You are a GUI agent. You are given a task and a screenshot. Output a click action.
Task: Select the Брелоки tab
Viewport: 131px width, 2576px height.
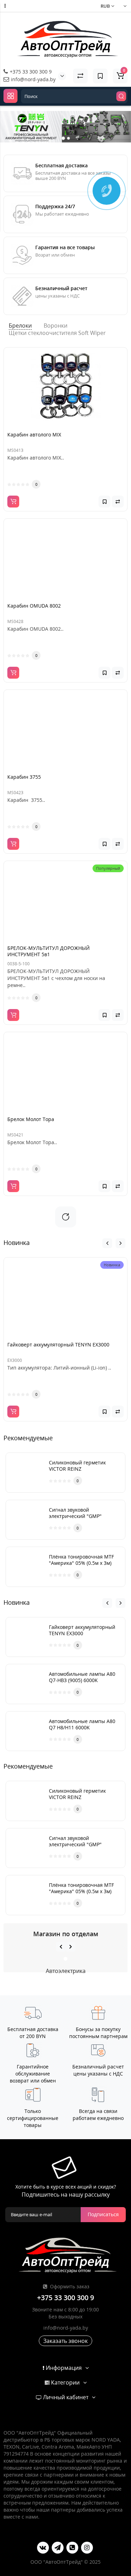click(x=20, y=325)
